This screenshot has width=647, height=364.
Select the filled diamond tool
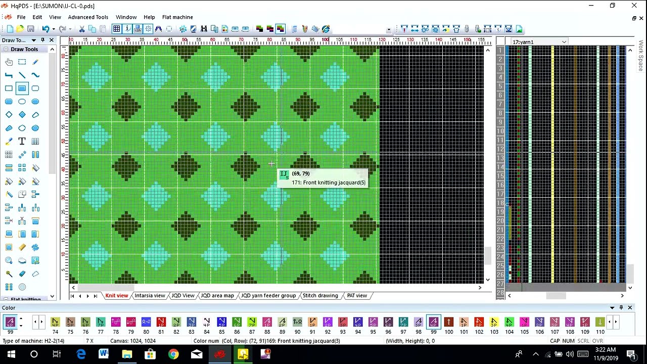tap(22, 115)
